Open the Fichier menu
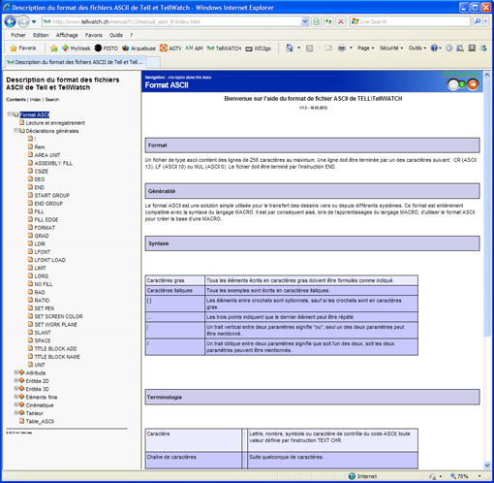The height and width of the screenshot is (483, 494). tap(18, 35)
